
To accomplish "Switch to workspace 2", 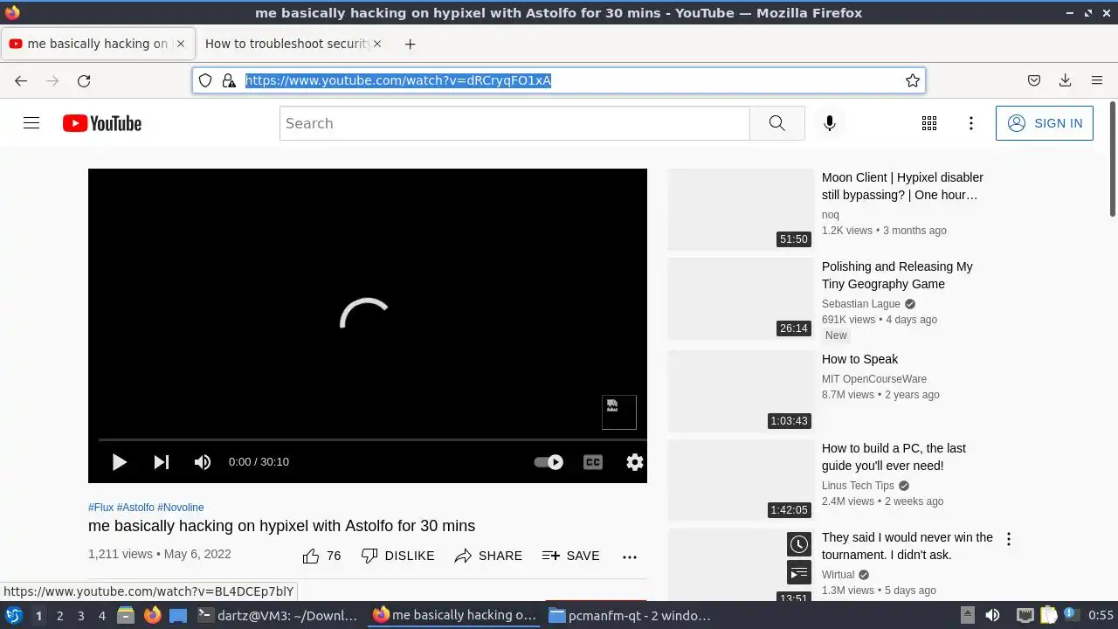I will coord(59,616).
